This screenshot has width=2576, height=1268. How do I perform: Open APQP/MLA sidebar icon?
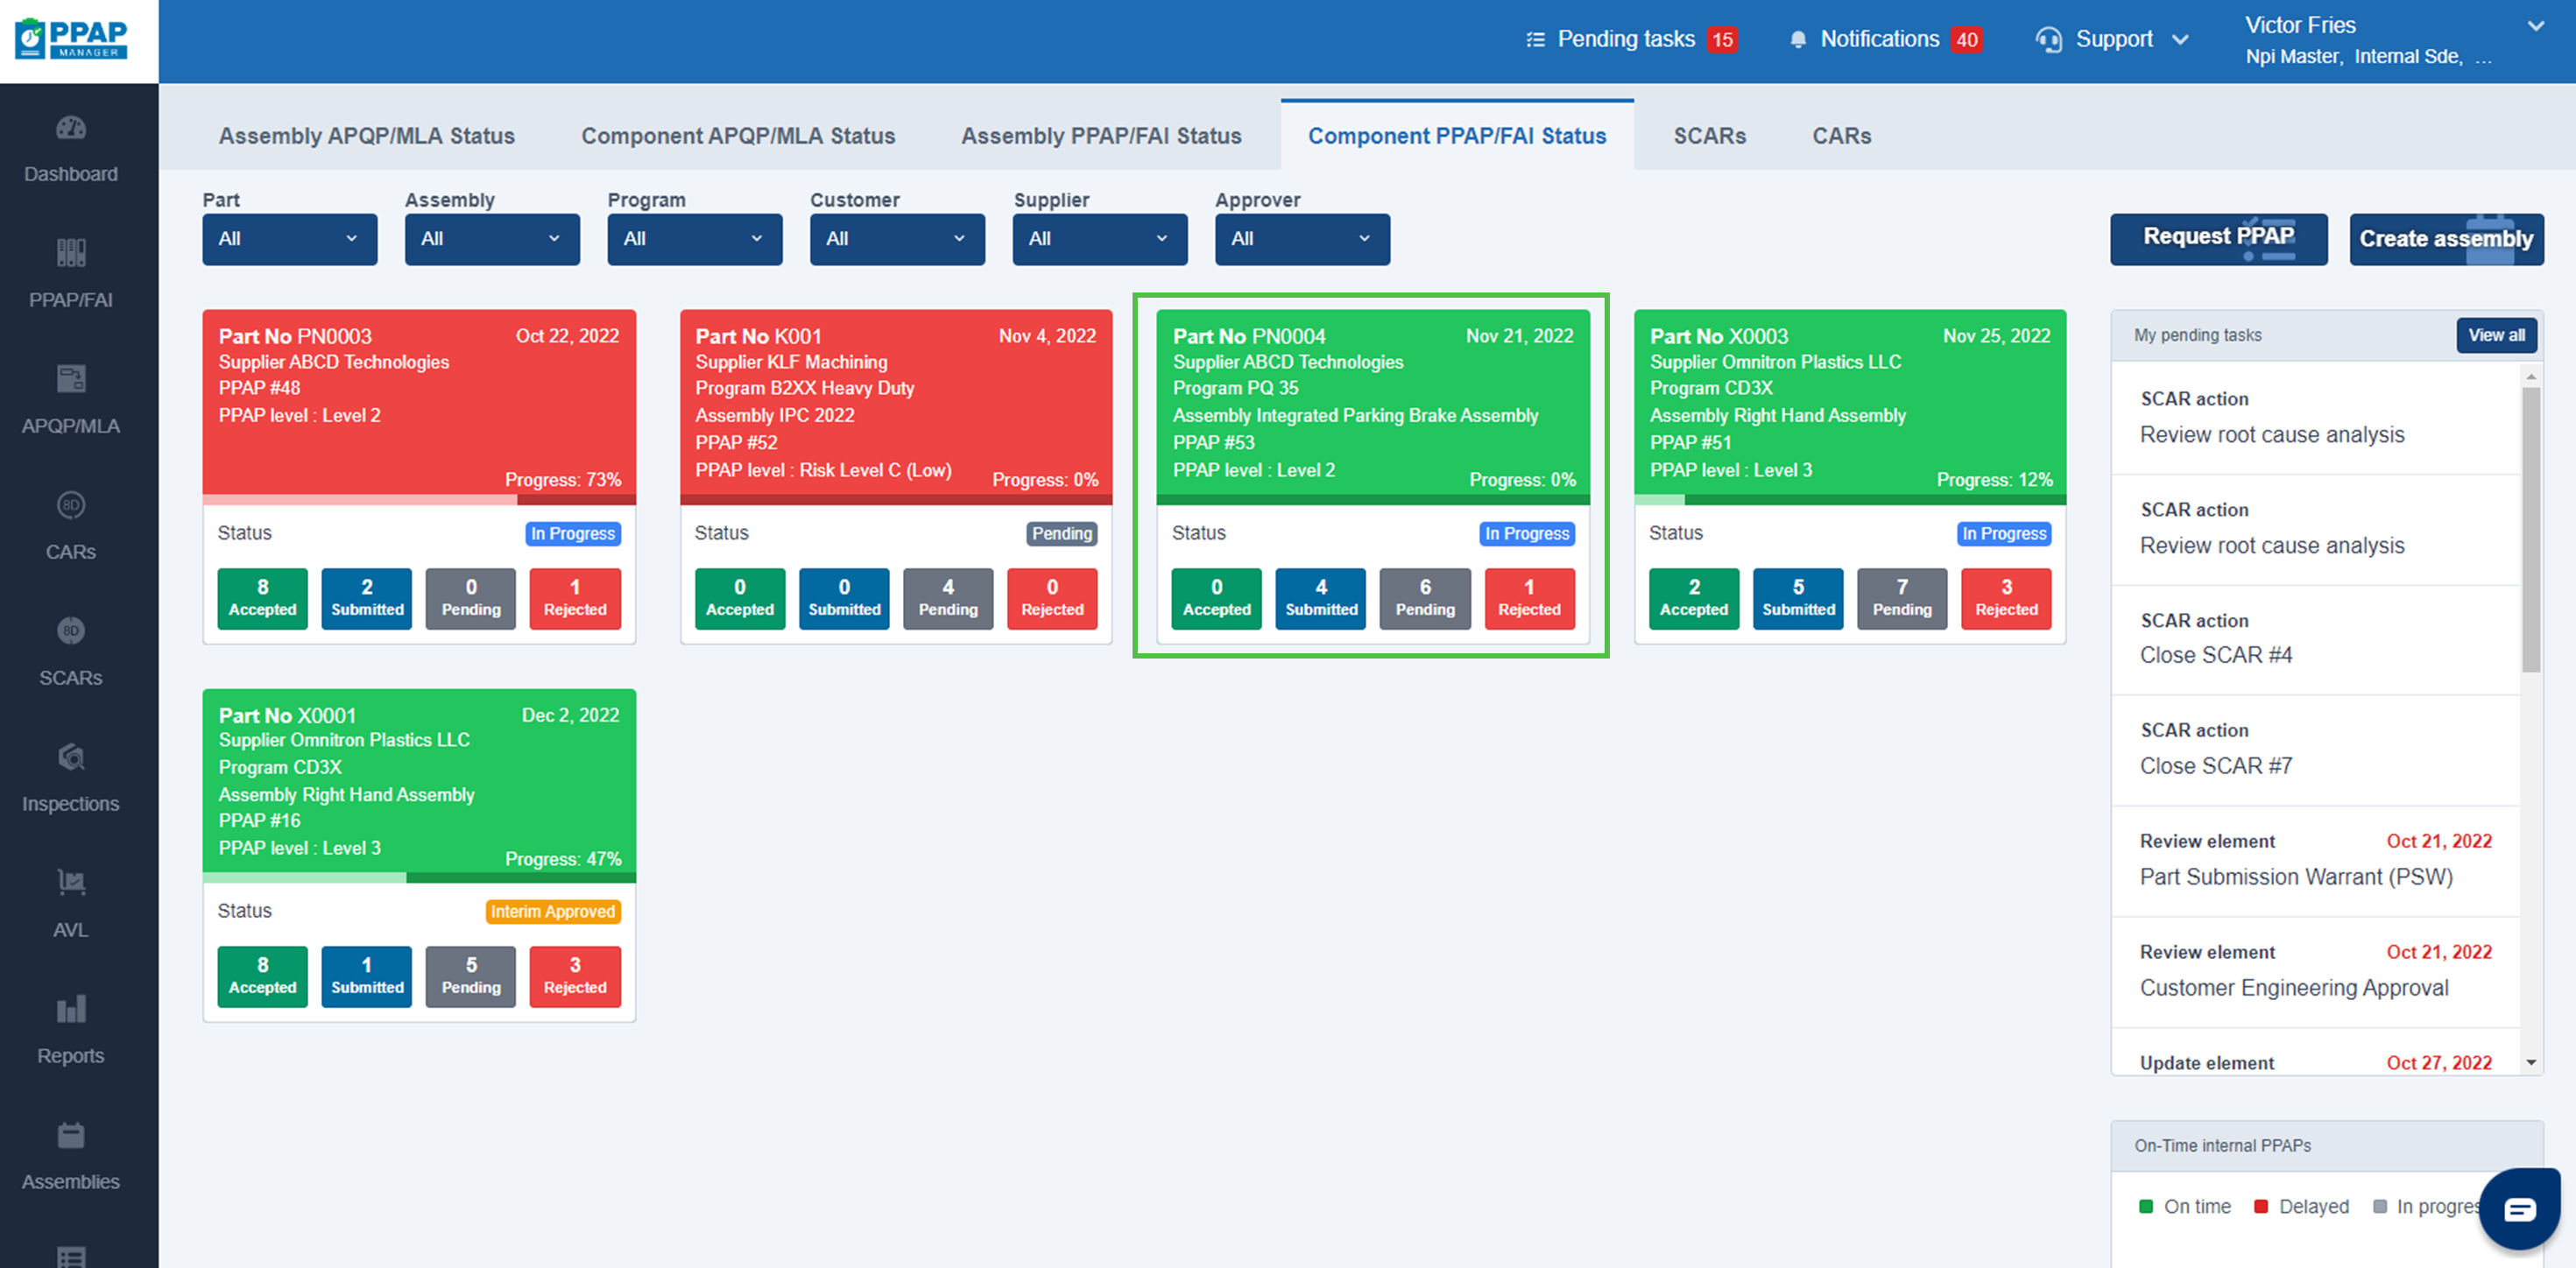point(71,379)
